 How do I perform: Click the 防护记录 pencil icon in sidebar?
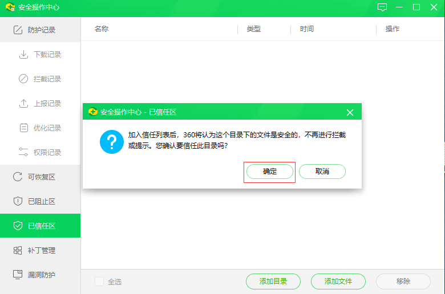[18, 30]
